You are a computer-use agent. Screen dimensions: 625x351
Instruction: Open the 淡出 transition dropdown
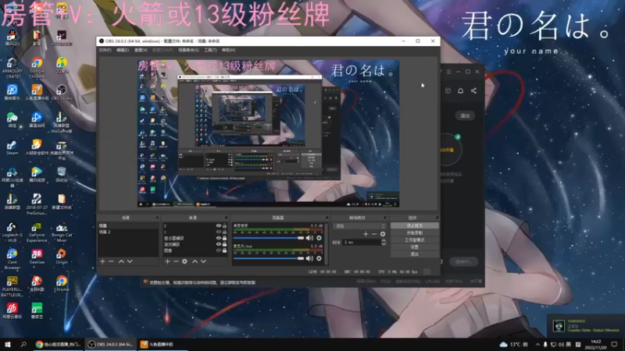click(360, 225)
